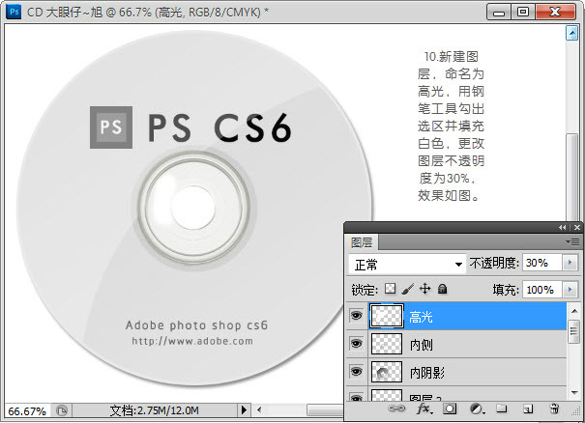Delete layer with trash icon
This screenshot has height=423, width=585.
[x=554, y=409]
